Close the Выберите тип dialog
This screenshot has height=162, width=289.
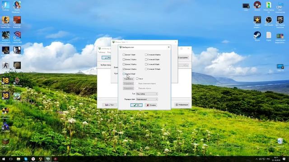[x=168, y=47]
